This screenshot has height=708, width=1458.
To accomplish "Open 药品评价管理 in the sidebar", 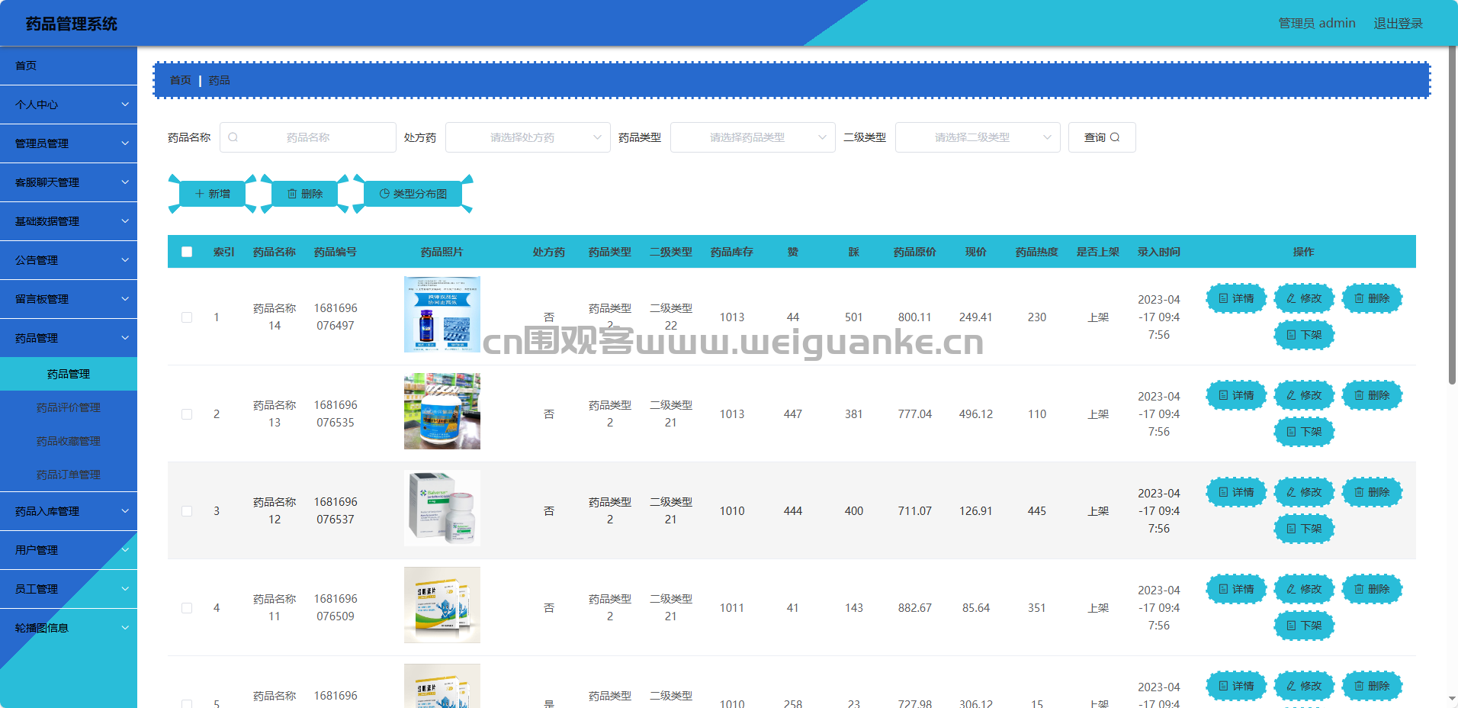I will [69, 407].
